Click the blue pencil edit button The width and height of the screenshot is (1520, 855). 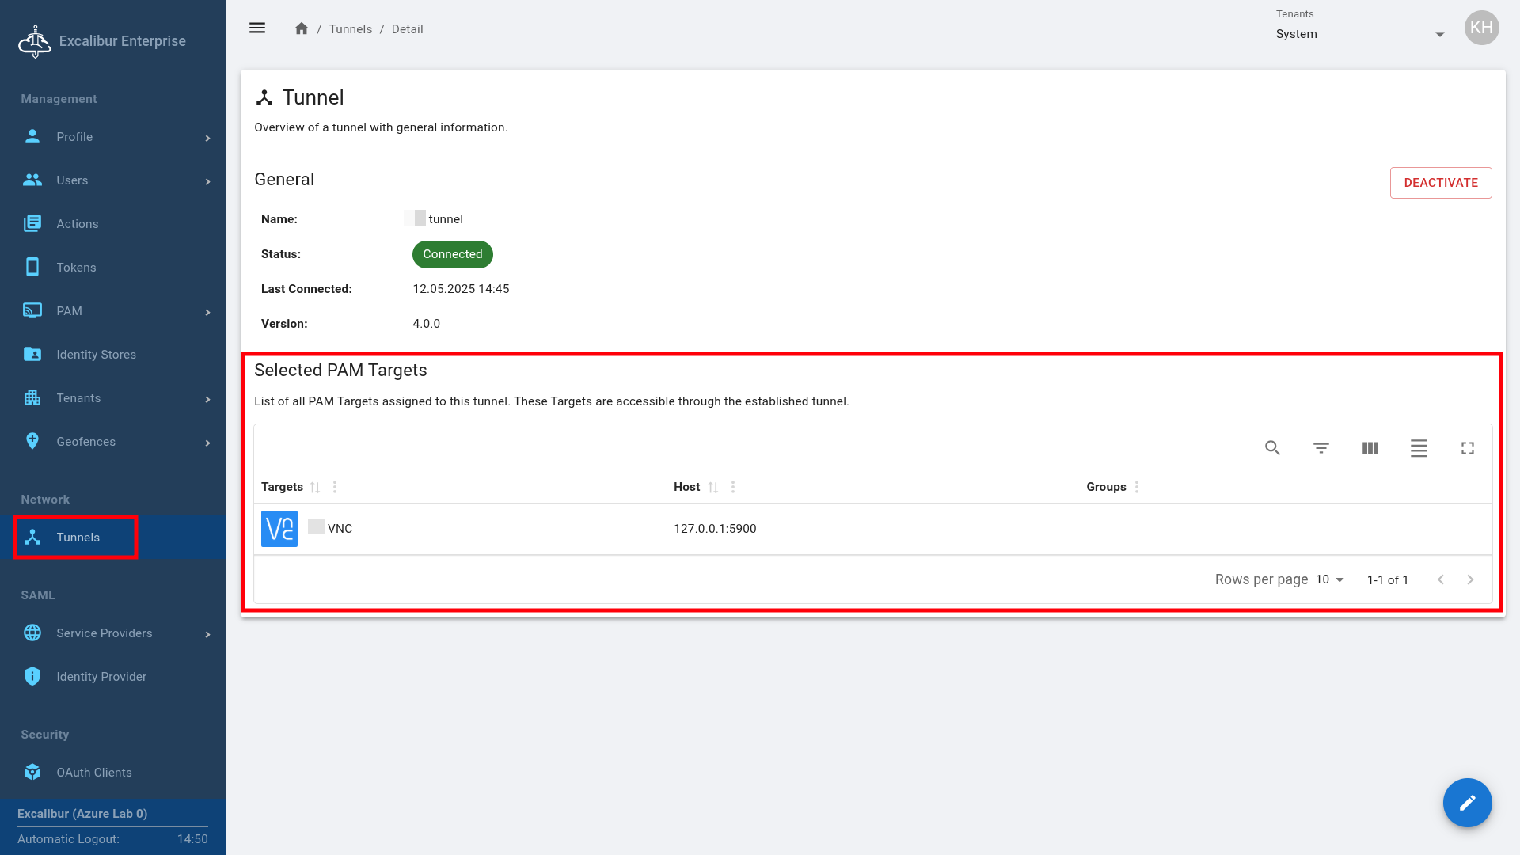1467,803
